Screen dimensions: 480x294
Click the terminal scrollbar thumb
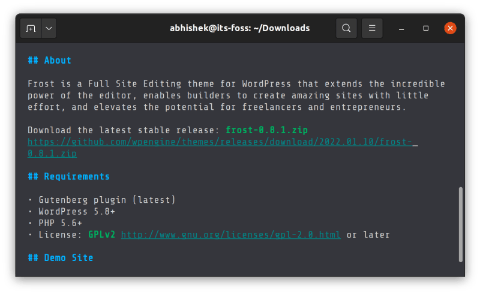(x=460, y=224)
